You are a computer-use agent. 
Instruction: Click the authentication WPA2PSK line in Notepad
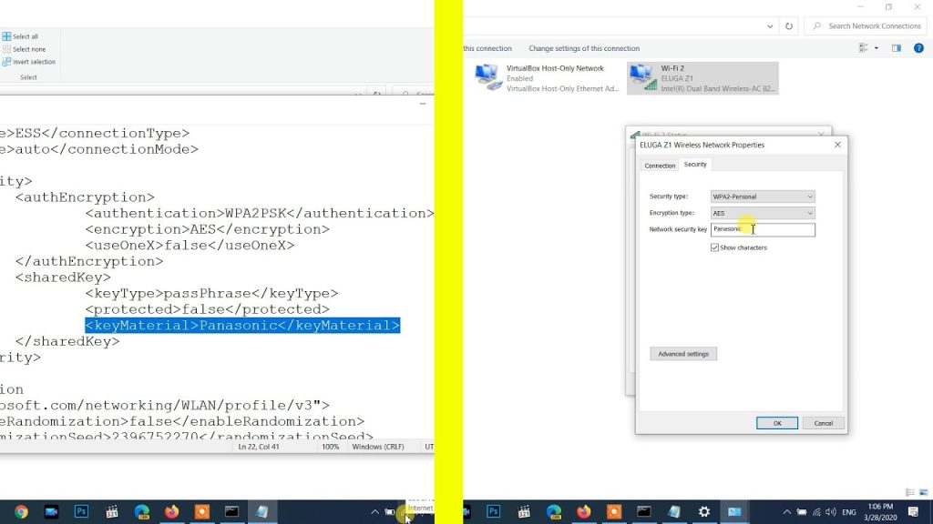tap(260, 213)
